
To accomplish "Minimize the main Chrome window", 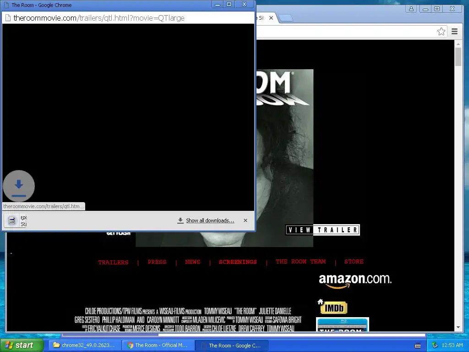I will pyautogui.click(x=425, y=9).
